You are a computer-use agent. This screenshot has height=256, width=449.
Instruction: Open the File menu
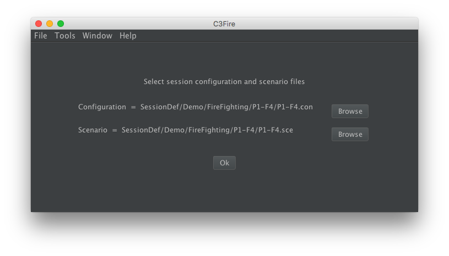tap(41, 36)
